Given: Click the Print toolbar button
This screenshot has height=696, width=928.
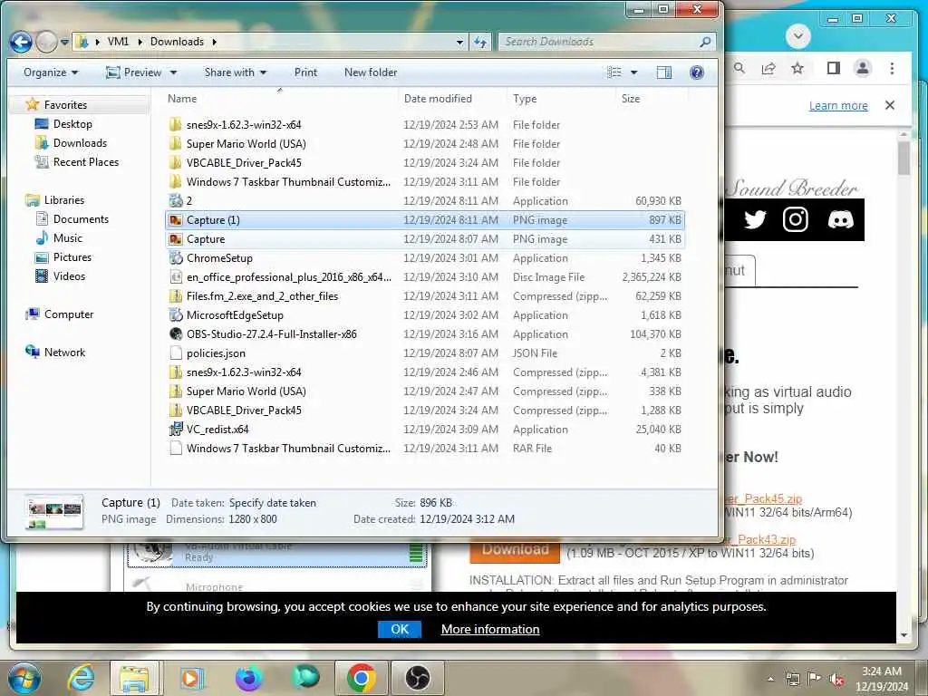Looking at the screenshot, I should click(305, 72).
